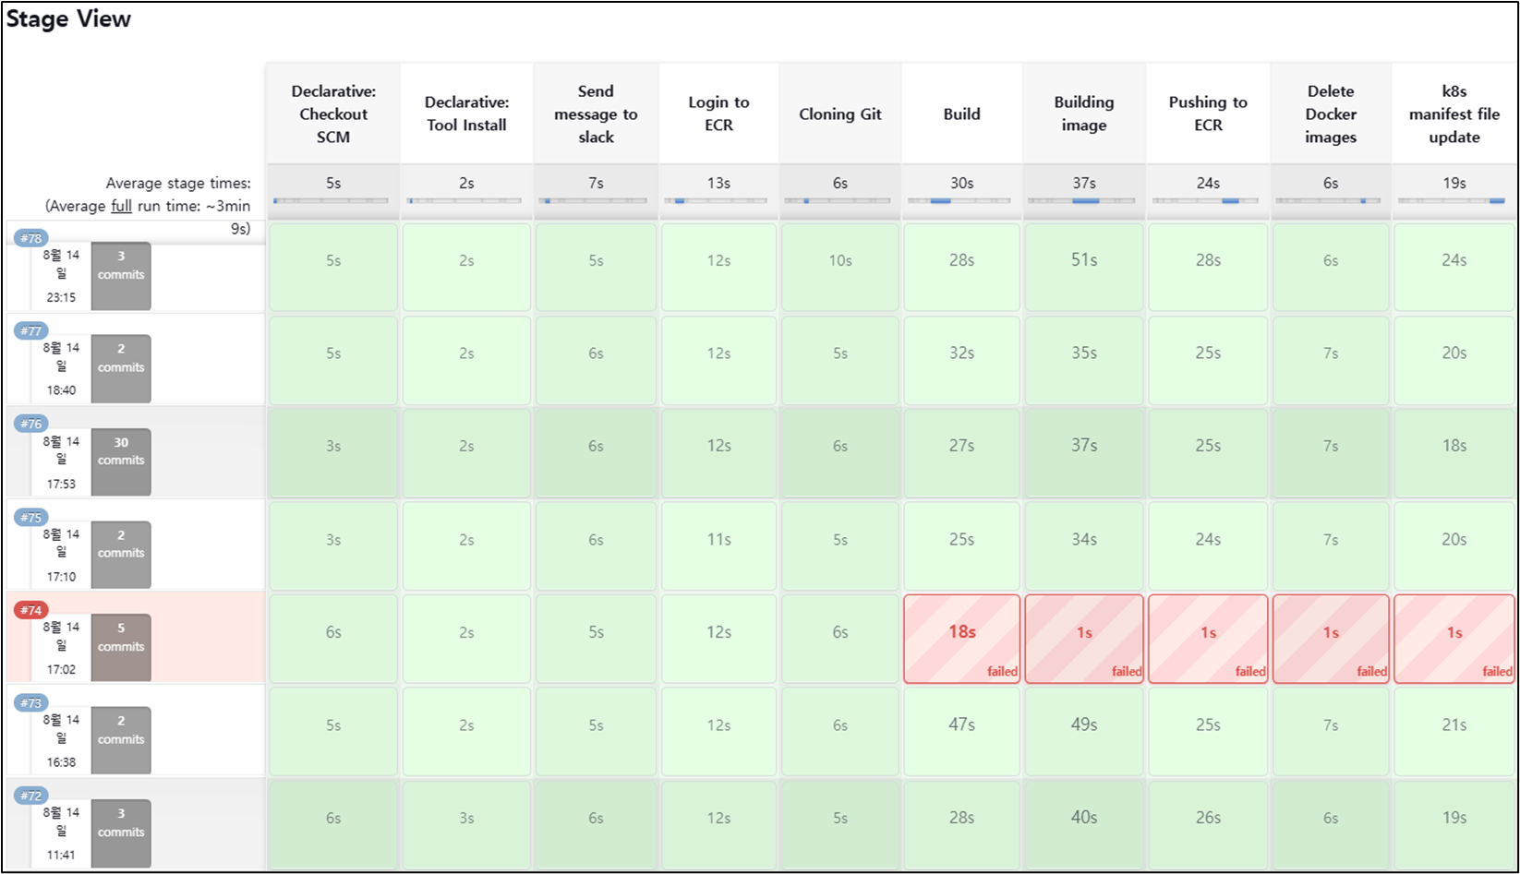Open build #77 badge
The image size is (1520, 874).
tap(31, 331)
